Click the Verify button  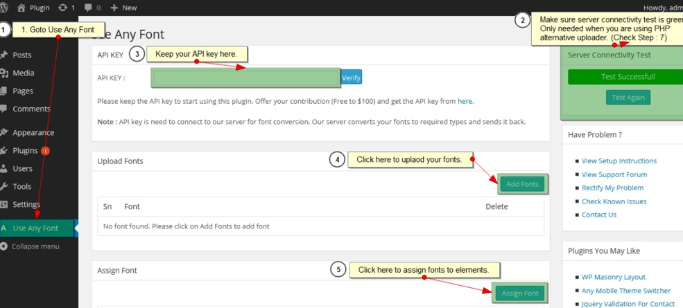point(351,78)
